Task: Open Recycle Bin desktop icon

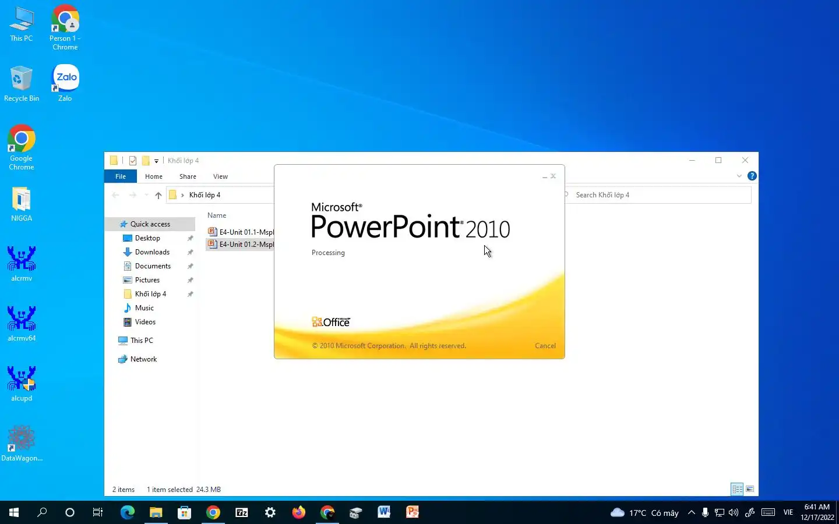Action: click(22, 84)
